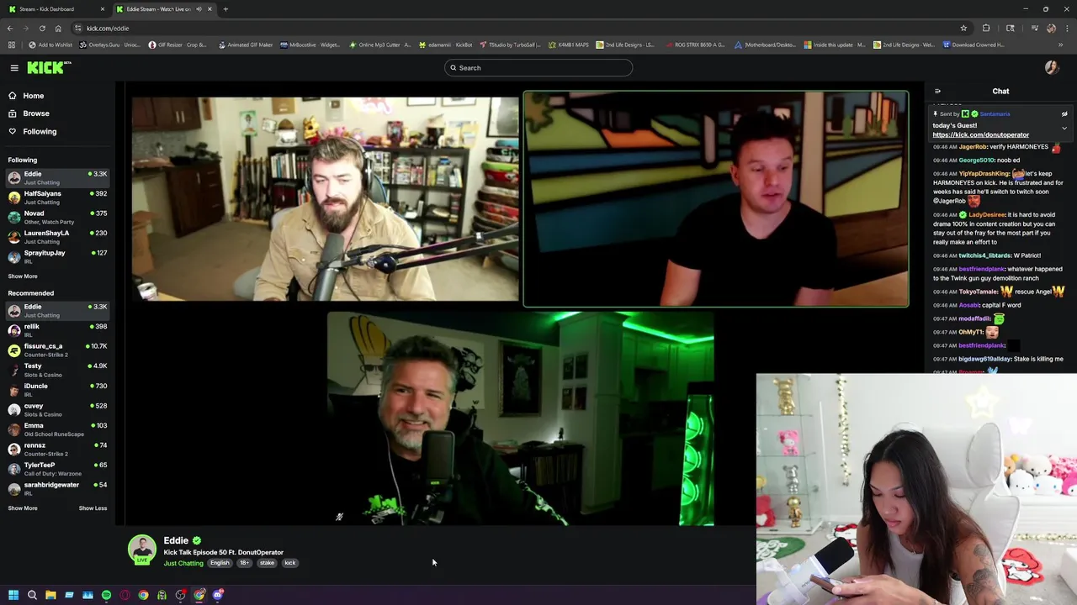Click the browser reload button

44,28
